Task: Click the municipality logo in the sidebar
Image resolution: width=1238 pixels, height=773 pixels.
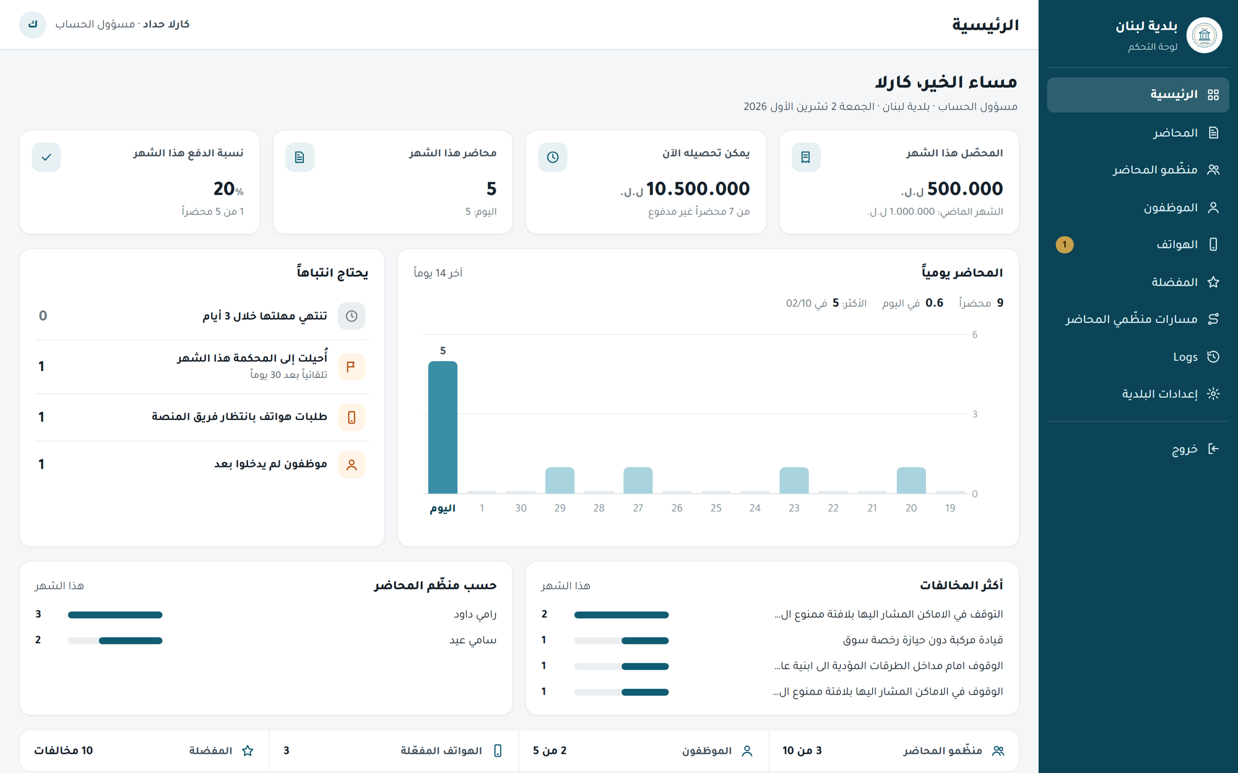Action: tap(1204, 35)
